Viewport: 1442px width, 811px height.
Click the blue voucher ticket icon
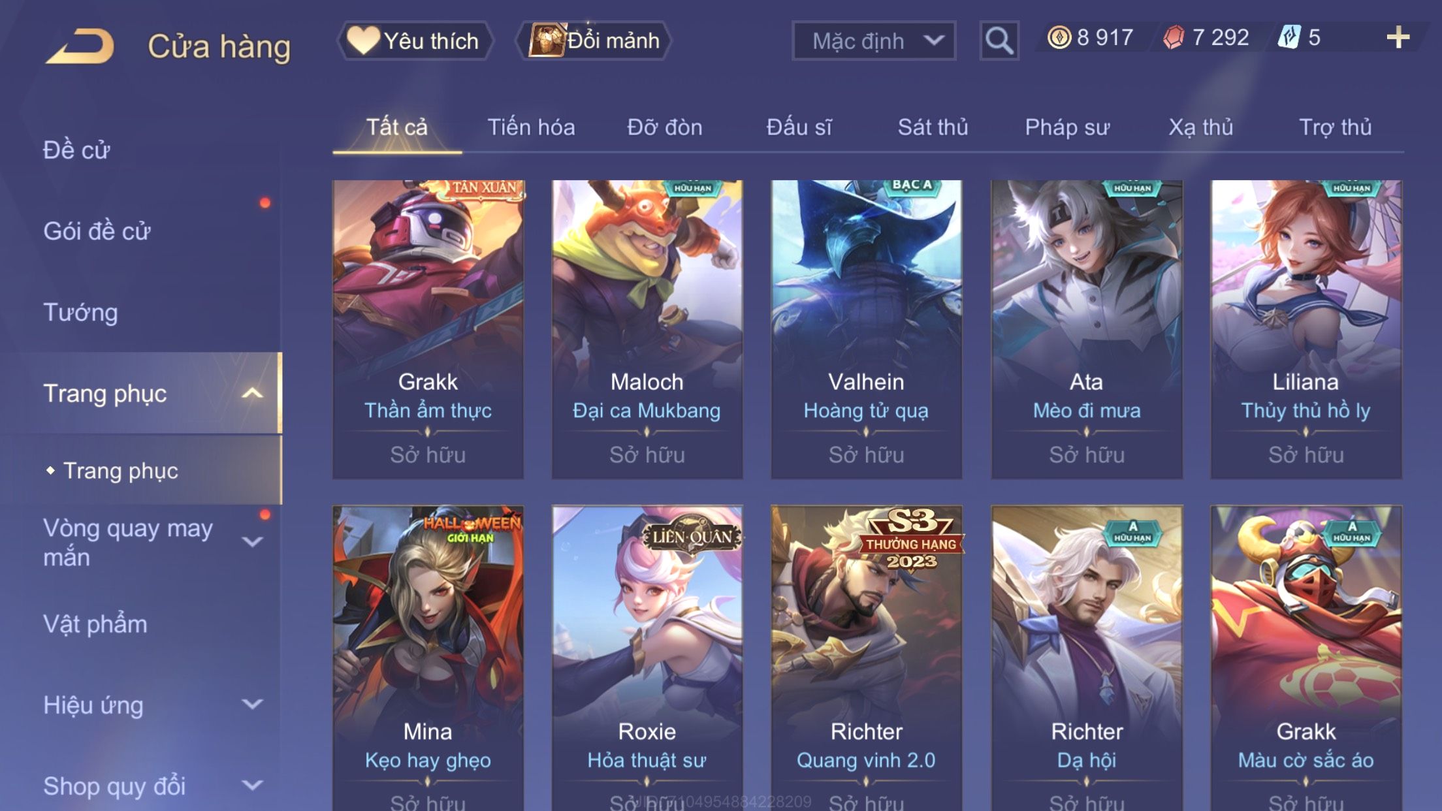pos(1289,38)
